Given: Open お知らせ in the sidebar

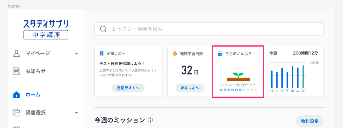Looking at the screenshot, I should (x=35, y=71).
